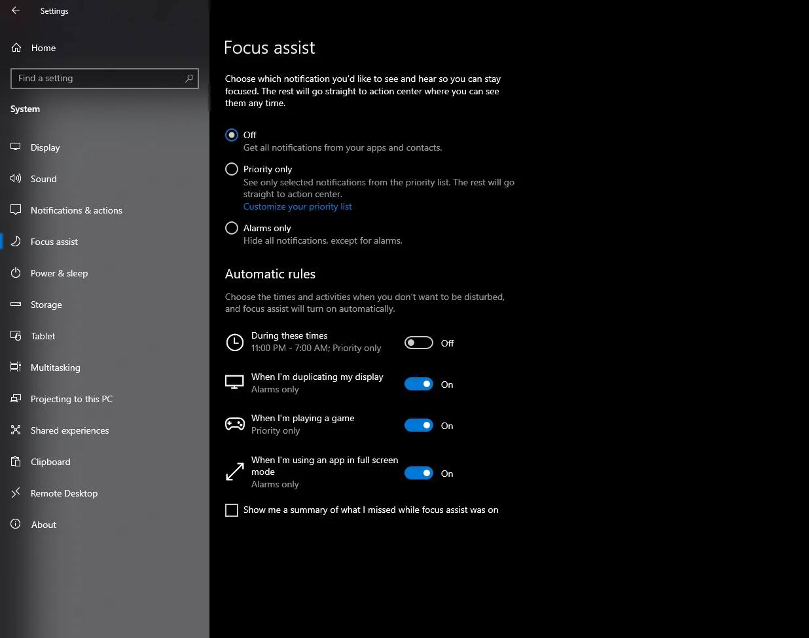Click the clock icon for During these times
Screen dimensions: 809x638
point(234,342)
